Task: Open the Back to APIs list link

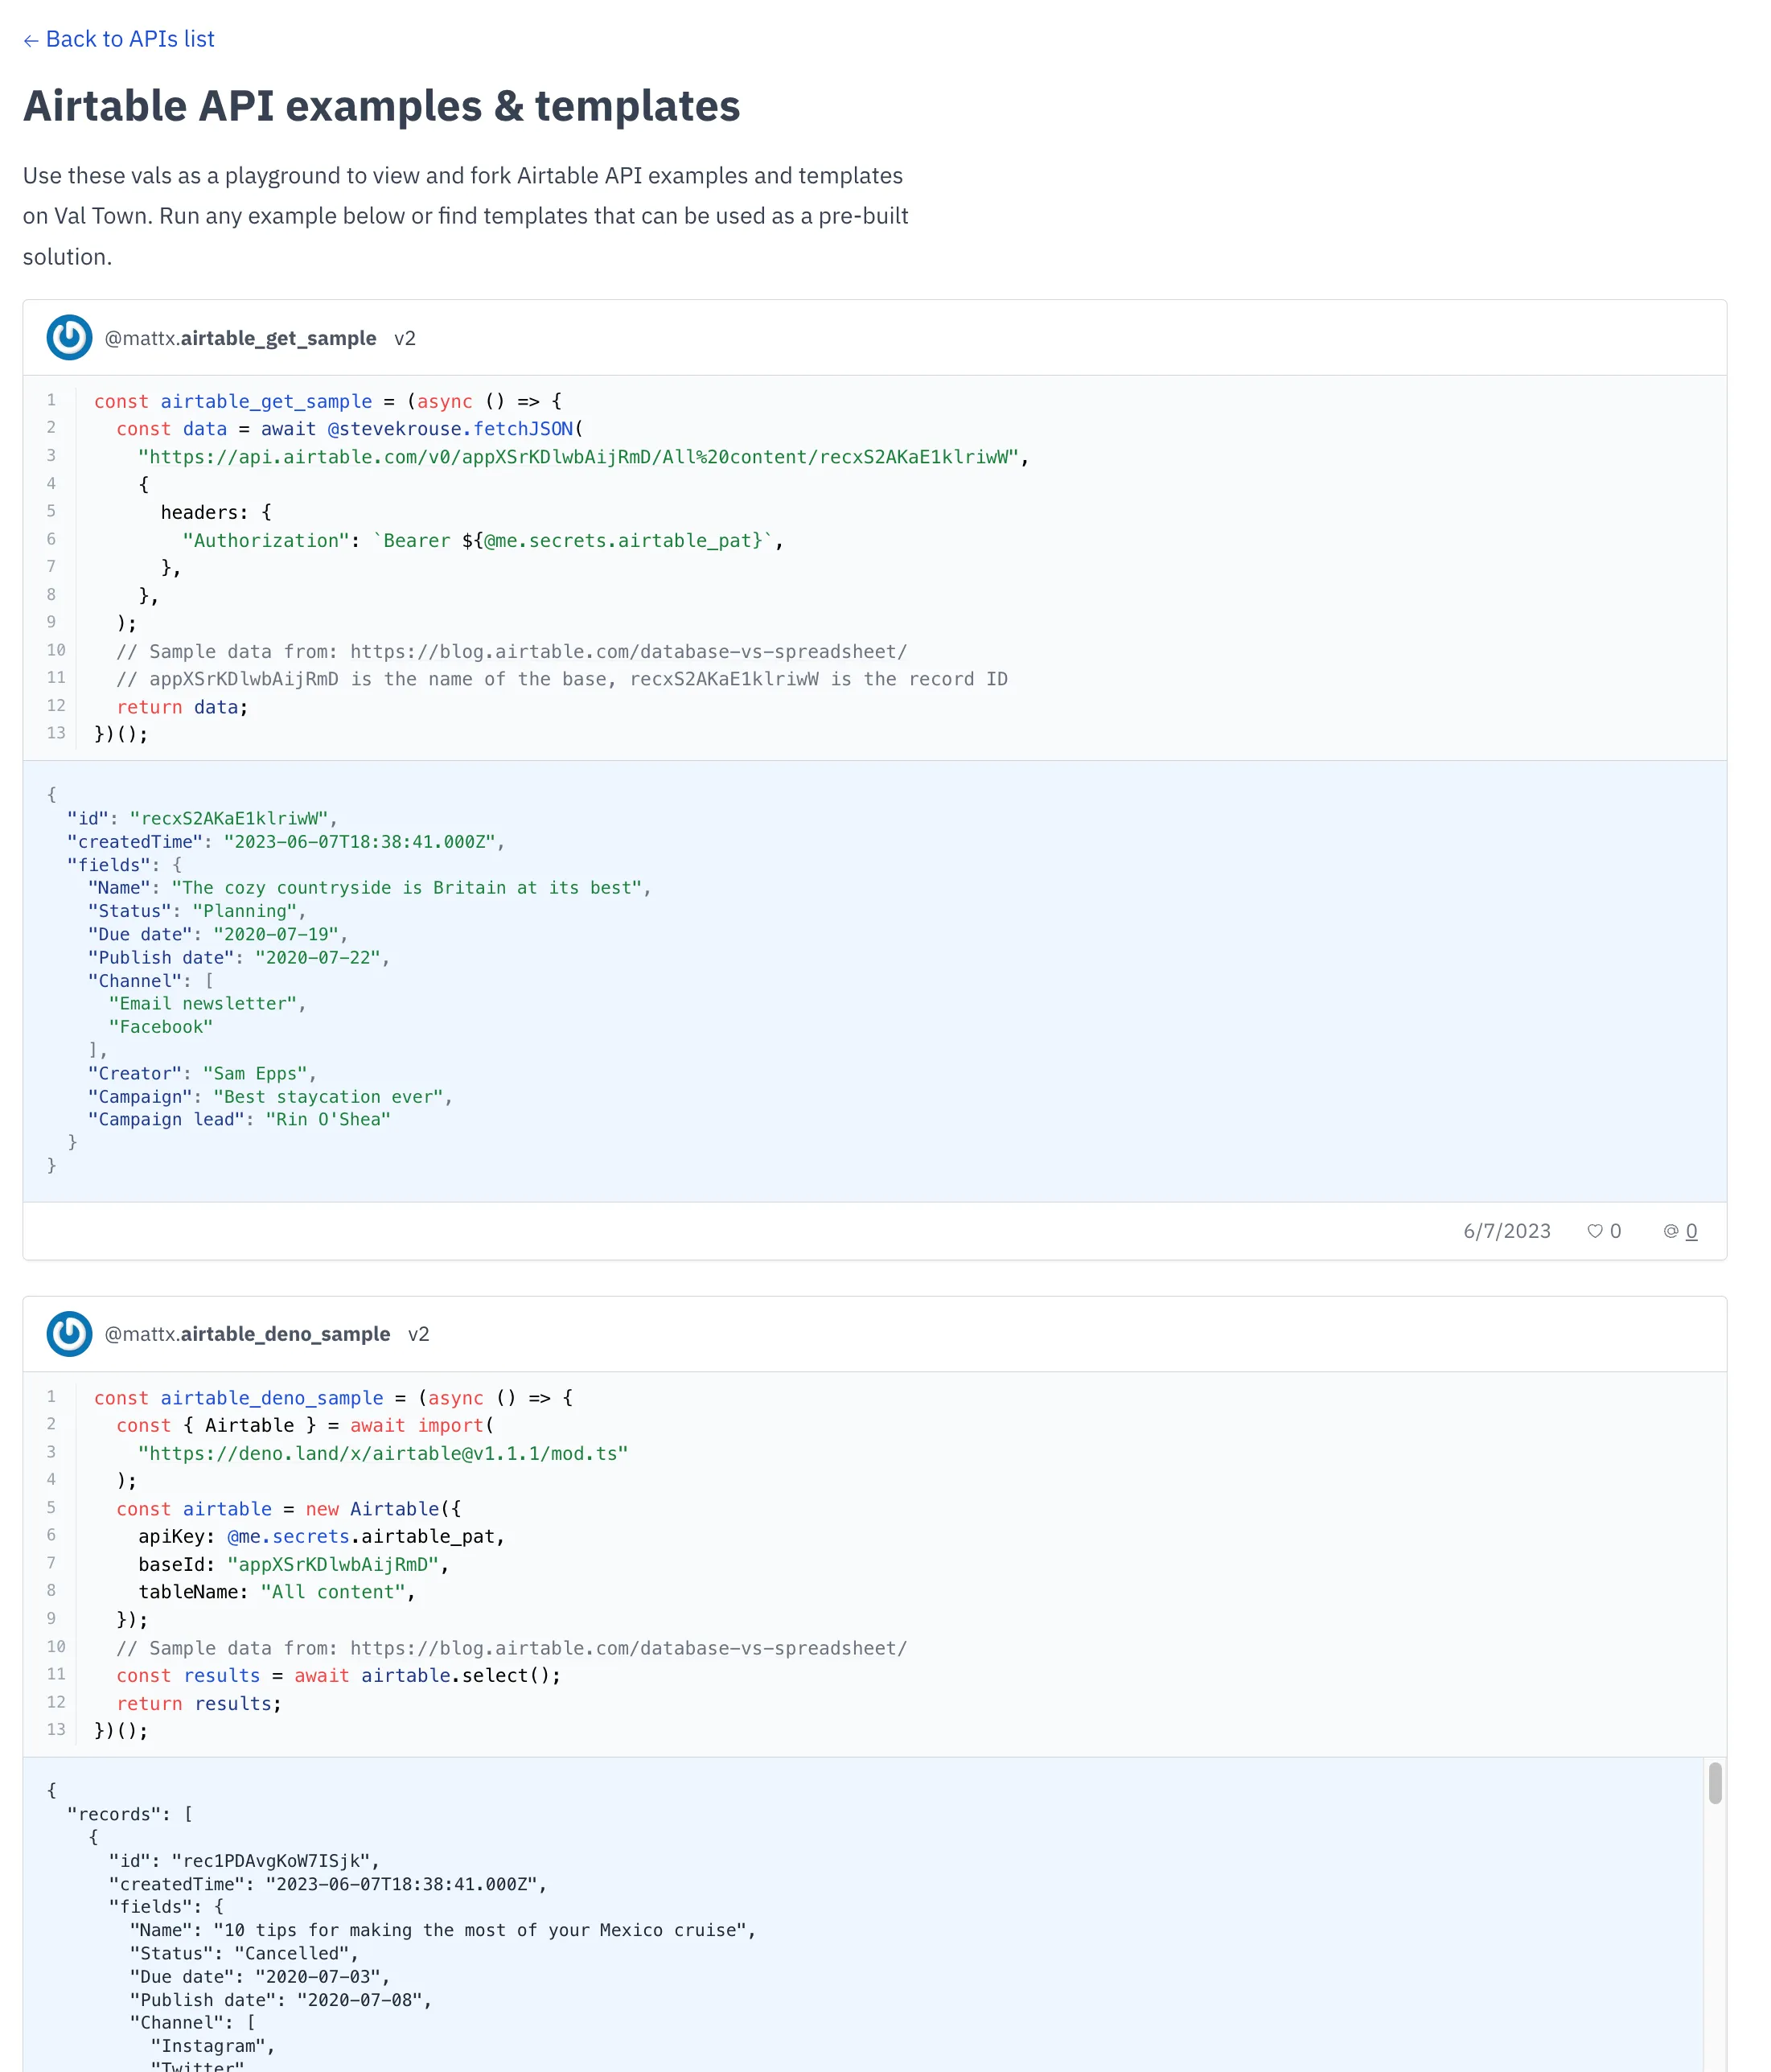Action: point(118,38)
